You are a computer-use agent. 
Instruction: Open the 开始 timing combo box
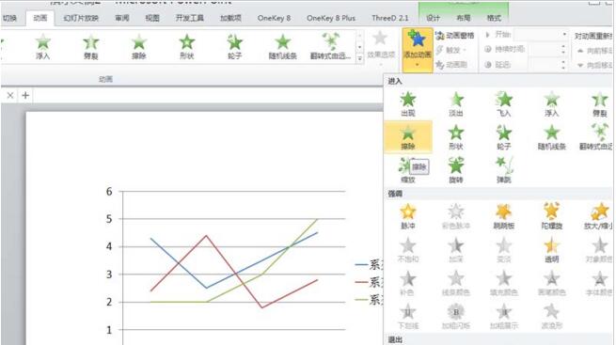[541, 35]
